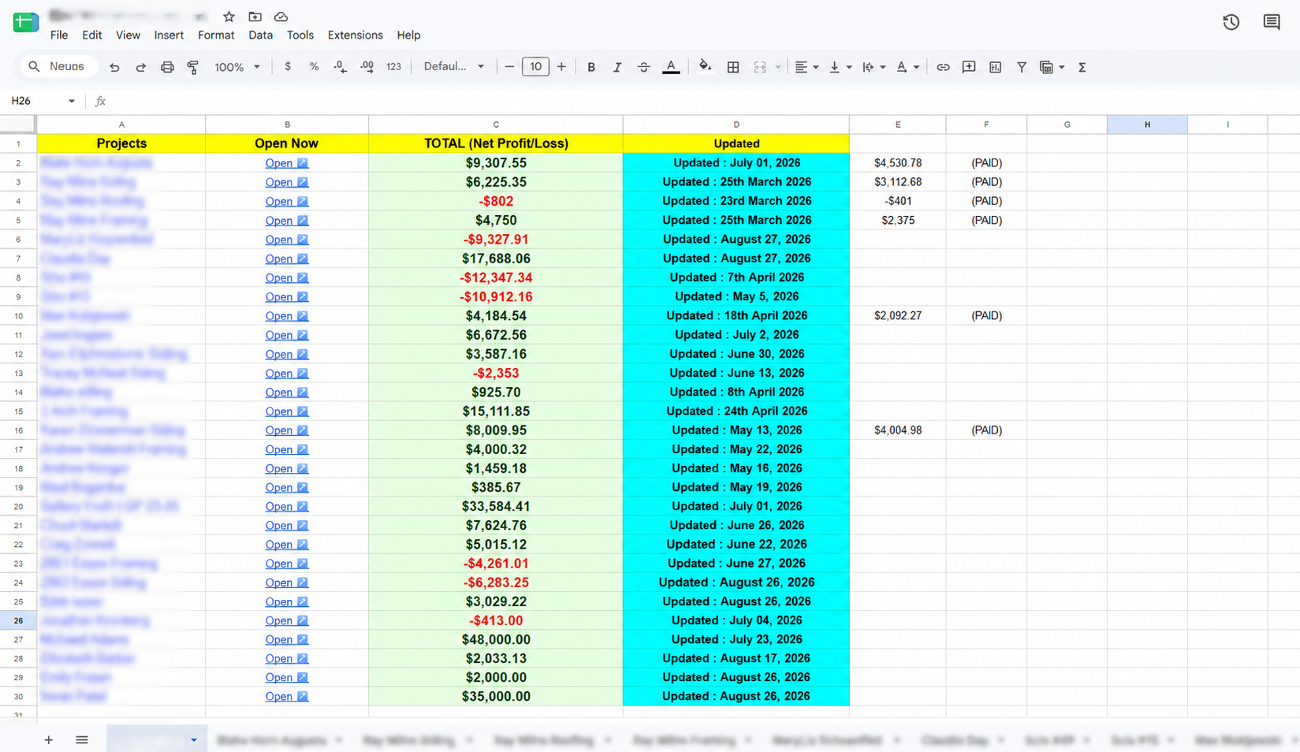Viewport: 1300px width, 752px height.
Task: Open comments panel icon at top right
Action: coord(1272,22)
